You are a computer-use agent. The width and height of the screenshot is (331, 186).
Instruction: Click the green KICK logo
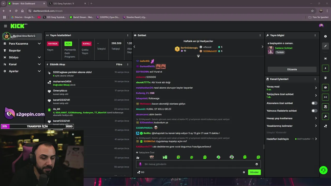19,26
